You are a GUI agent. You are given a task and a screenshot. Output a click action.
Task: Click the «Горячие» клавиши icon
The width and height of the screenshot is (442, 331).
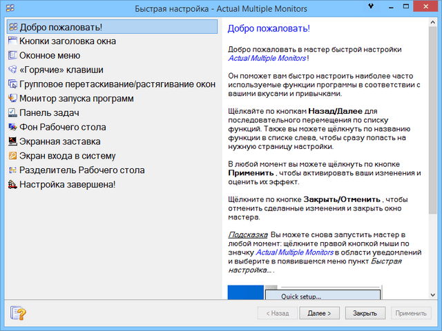[12, 70]
